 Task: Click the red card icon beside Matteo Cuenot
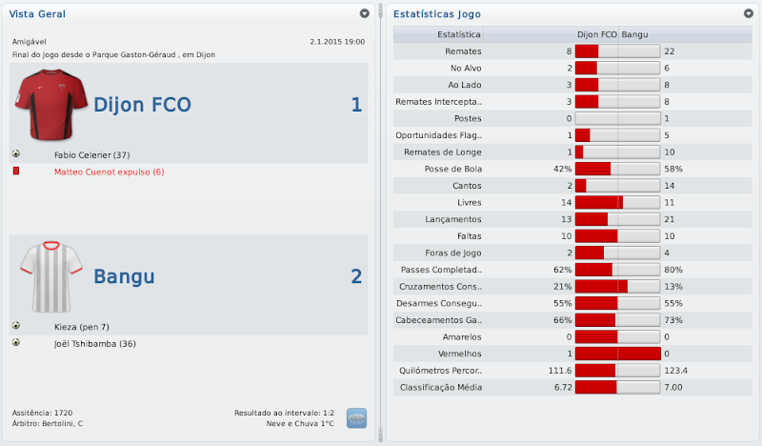pyautogui.click(x=16, y=171)
